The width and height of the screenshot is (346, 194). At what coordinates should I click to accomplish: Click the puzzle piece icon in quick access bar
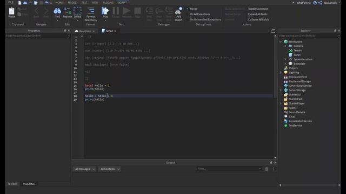click(36, 3)
